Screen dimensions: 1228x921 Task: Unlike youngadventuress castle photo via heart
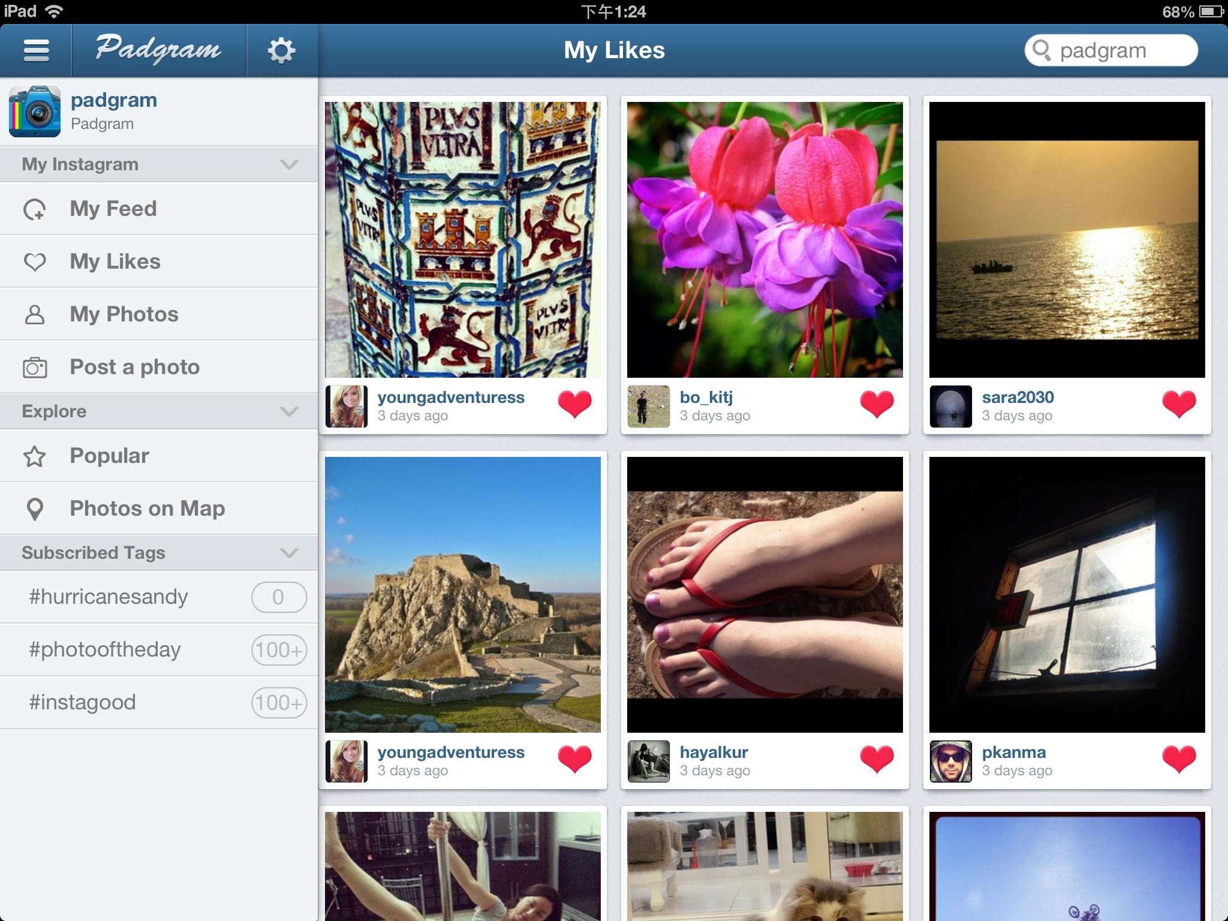click(575, 759)
